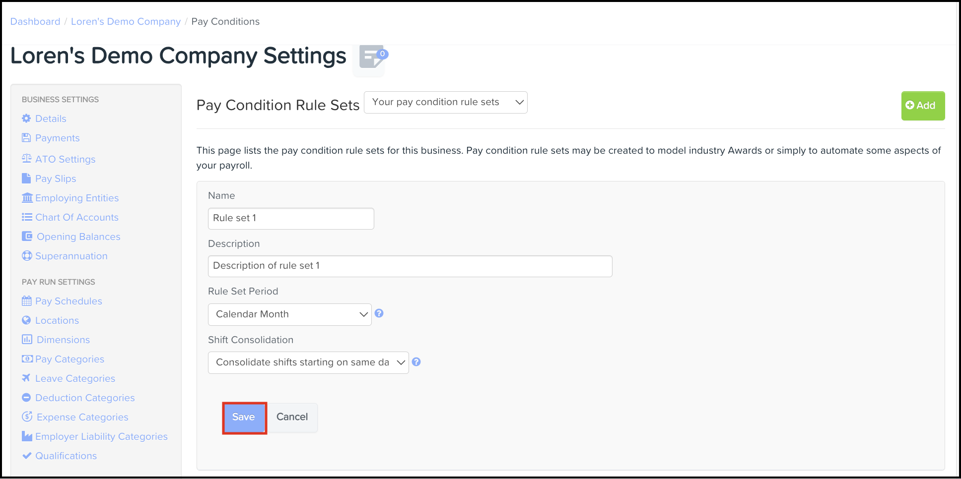Click the Pay Slips document icon
The width and height of the screenshot is (961, 479).
tap(27, 179)
